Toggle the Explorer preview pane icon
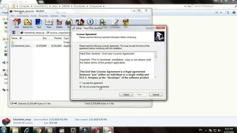The width and height of the screenshot is (237, 133). (x=227, y=13)
